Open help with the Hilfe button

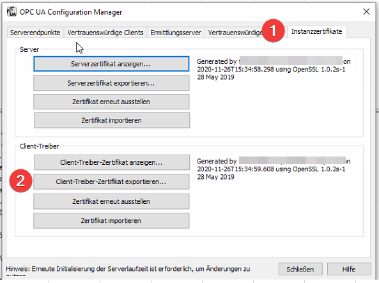[x=349, y=269]
